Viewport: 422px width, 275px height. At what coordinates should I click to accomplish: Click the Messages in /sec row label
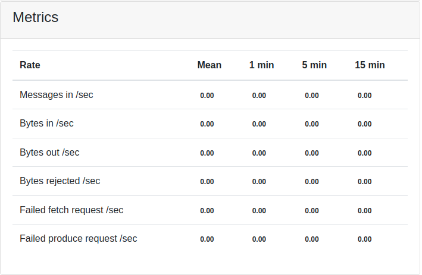[56, 95]
